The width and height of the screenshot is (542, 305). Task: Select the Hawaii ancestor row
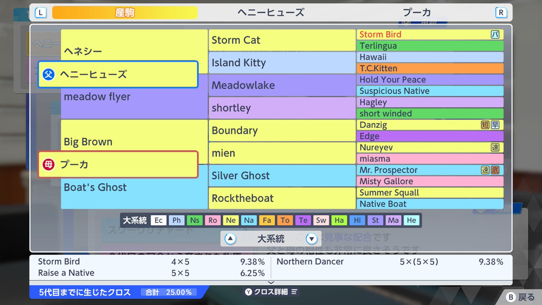(x=430, y=57)
